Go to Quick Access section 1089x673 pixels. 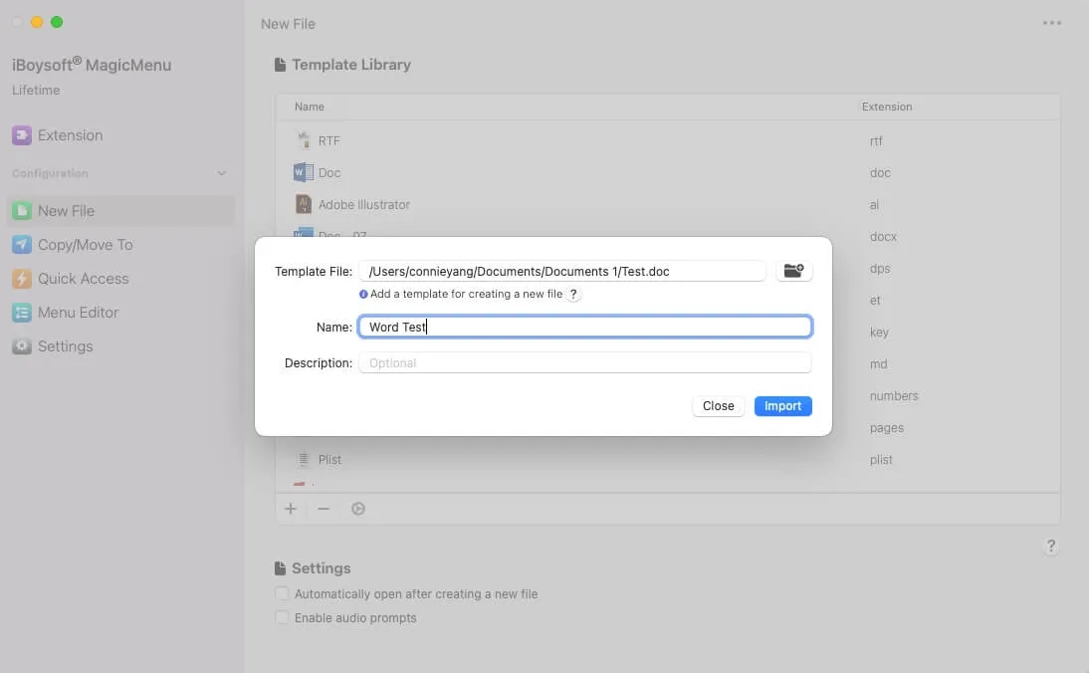84,279
